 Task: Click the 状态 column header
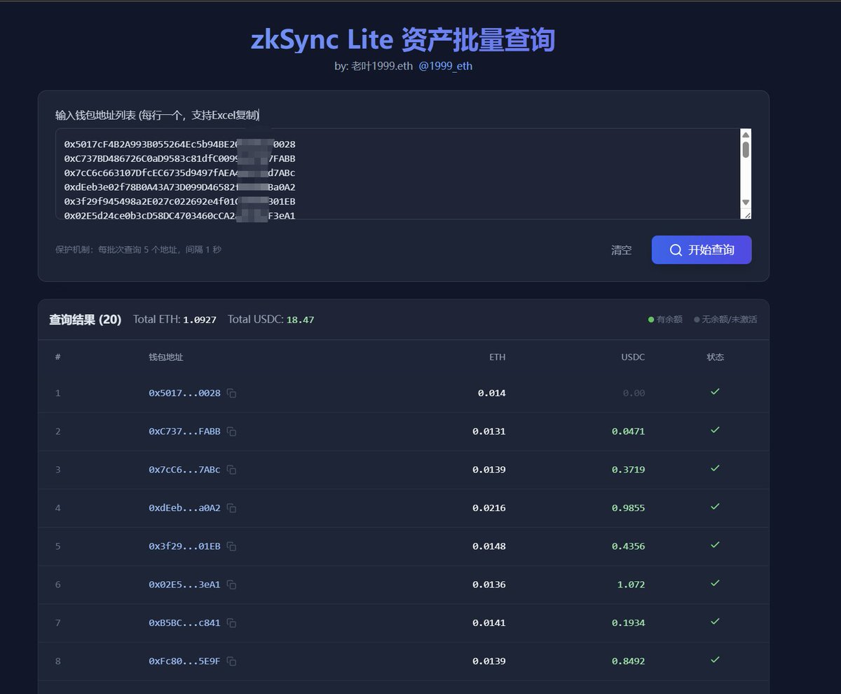click(x=716, y=358)
